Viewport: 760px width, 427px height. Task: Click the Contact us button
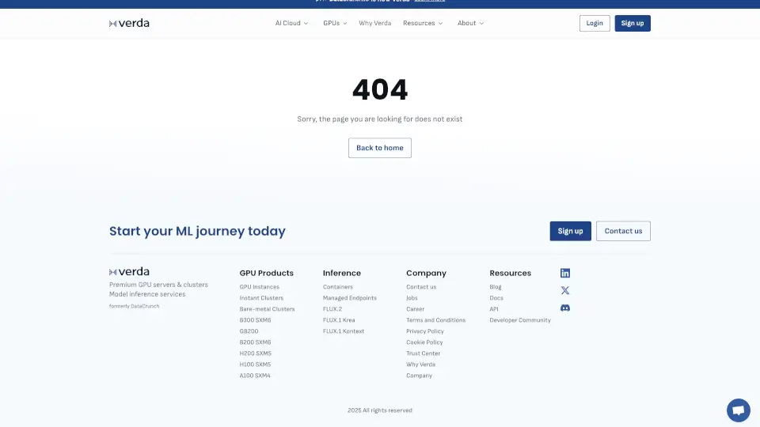coord(623,231)
